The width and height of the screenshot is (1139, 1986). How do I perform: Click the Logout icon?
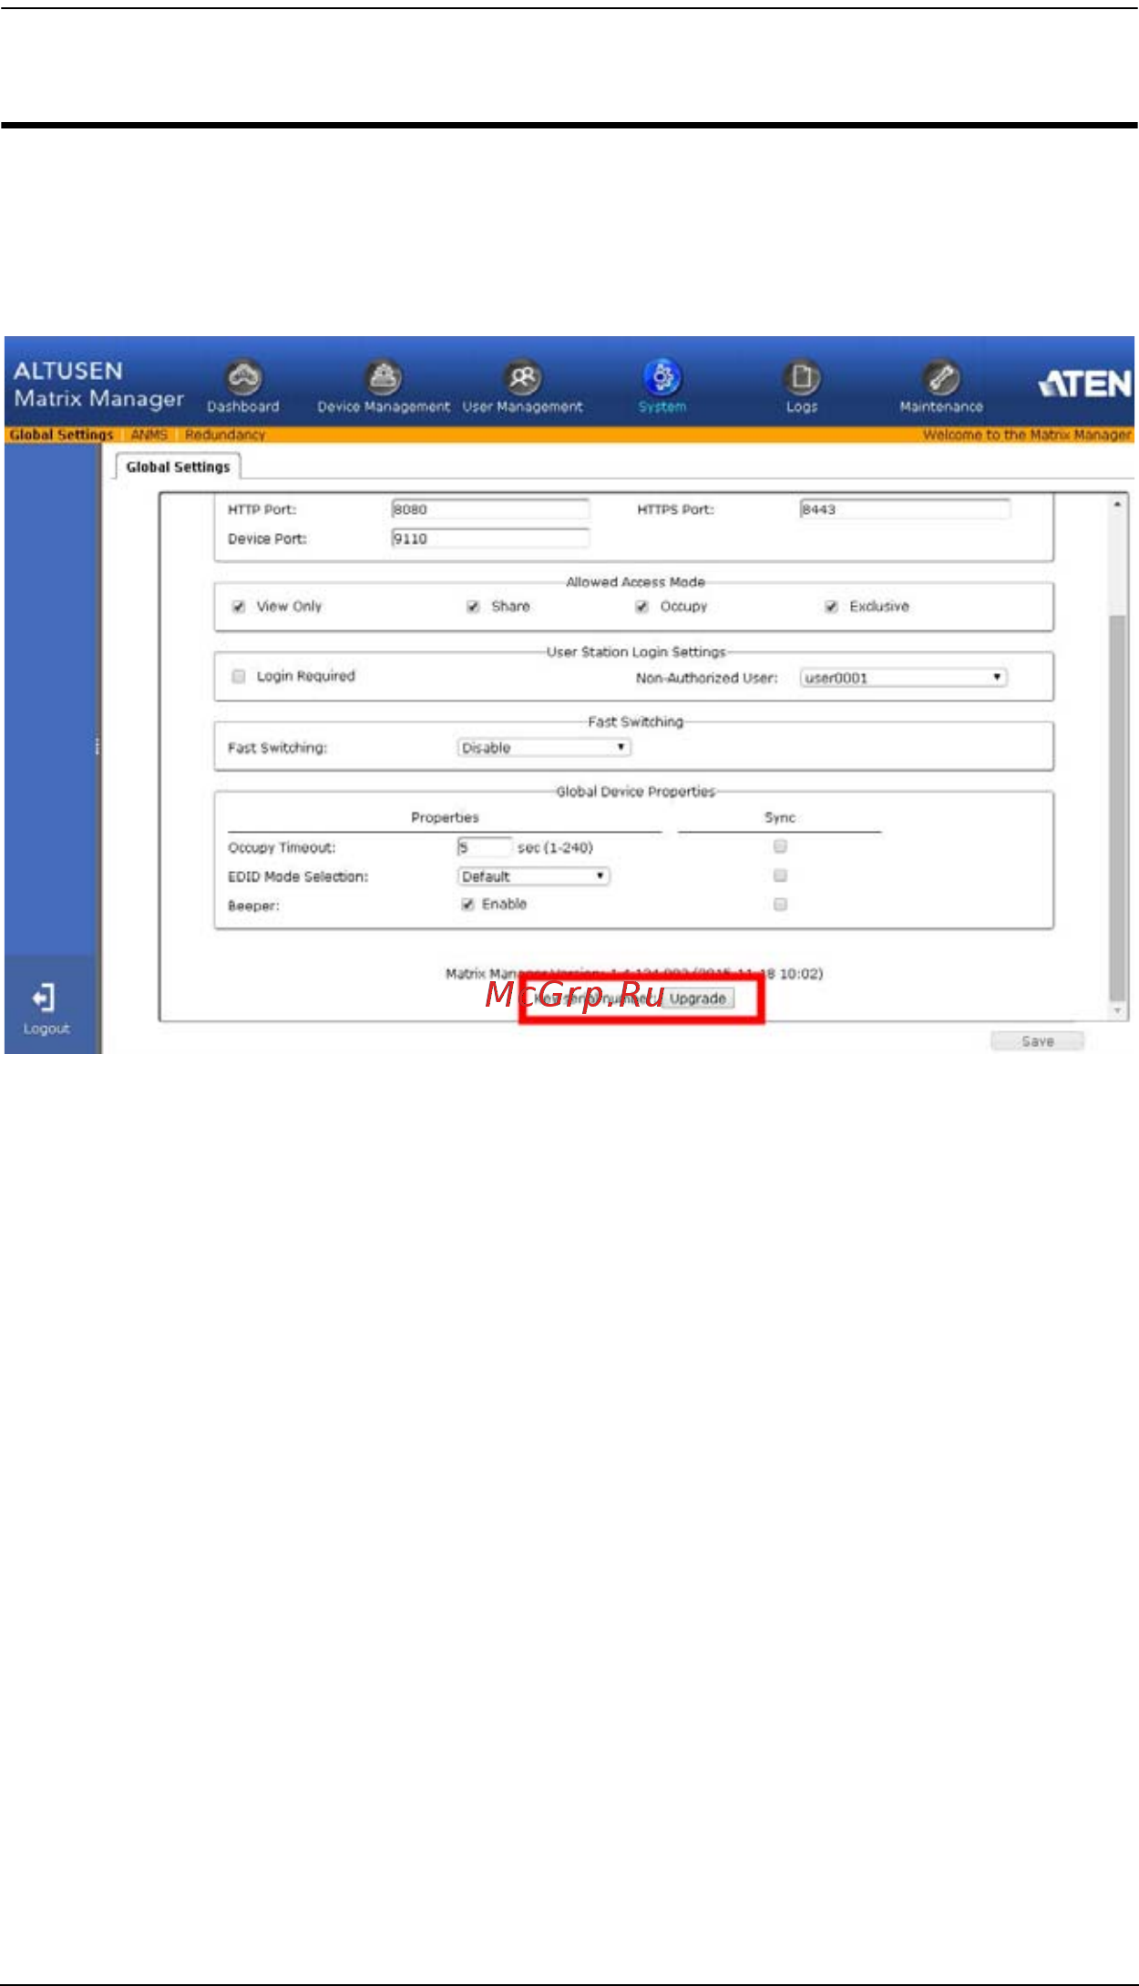[x=46, y=998]
